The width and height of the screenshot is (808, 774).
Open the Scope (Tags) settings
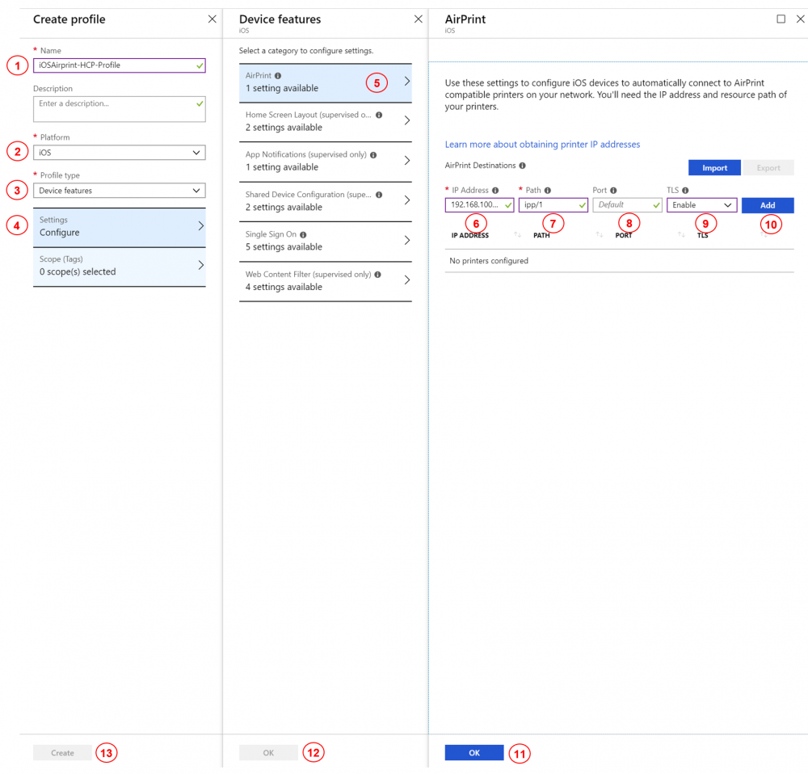click(120, 266)
